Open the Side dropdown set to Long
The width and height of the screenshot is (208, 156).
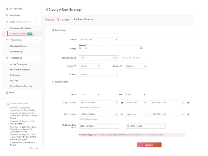pyautogui.click(x=136, y=94)
